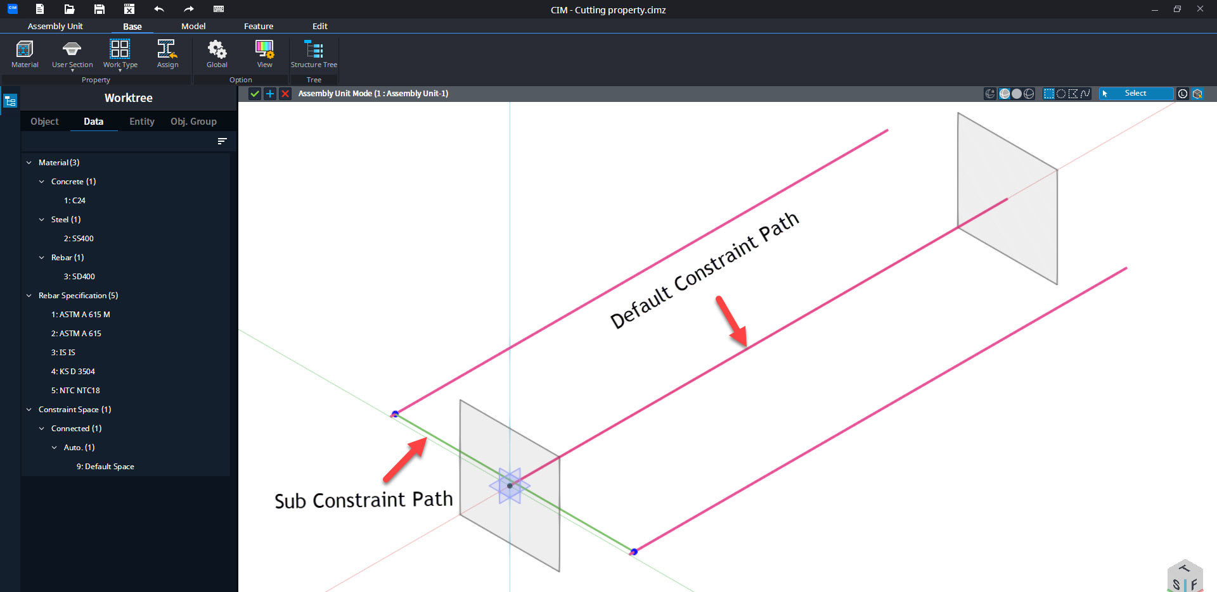Image resolution: width=1217 pixels, height=592 pixels.
Task: Select the 9: Default Space item
Action: 105,467
